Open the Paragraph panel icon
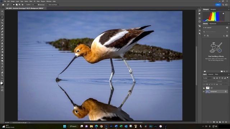 pyautogui.click(x=199, y=33)
